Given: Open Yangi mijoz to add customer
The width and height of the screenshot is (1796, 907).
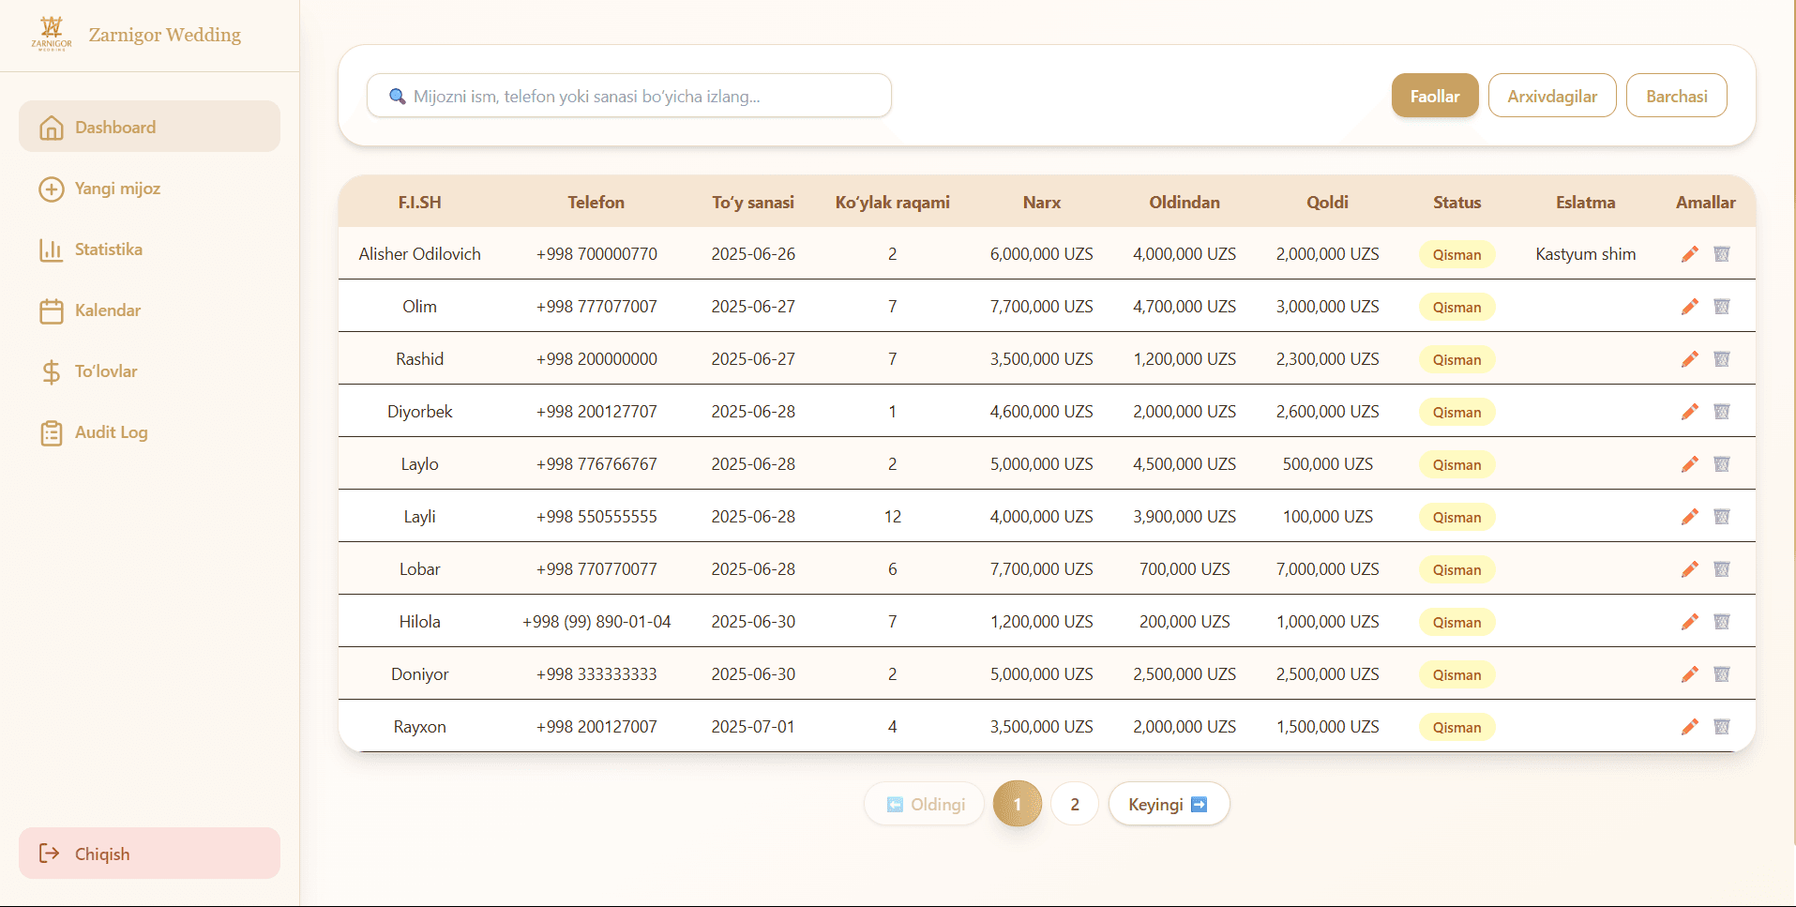Looking at the screenshot, I should click(x=117, y=189).
